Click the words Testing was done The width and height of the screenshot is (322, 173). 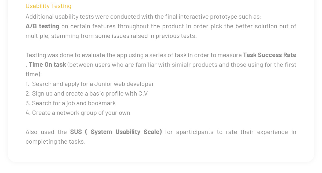pos(49,55)
